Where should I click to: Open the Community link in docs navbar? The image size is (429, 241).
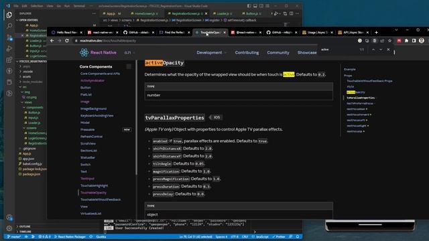pyautogui.click(x=278, y=52)
